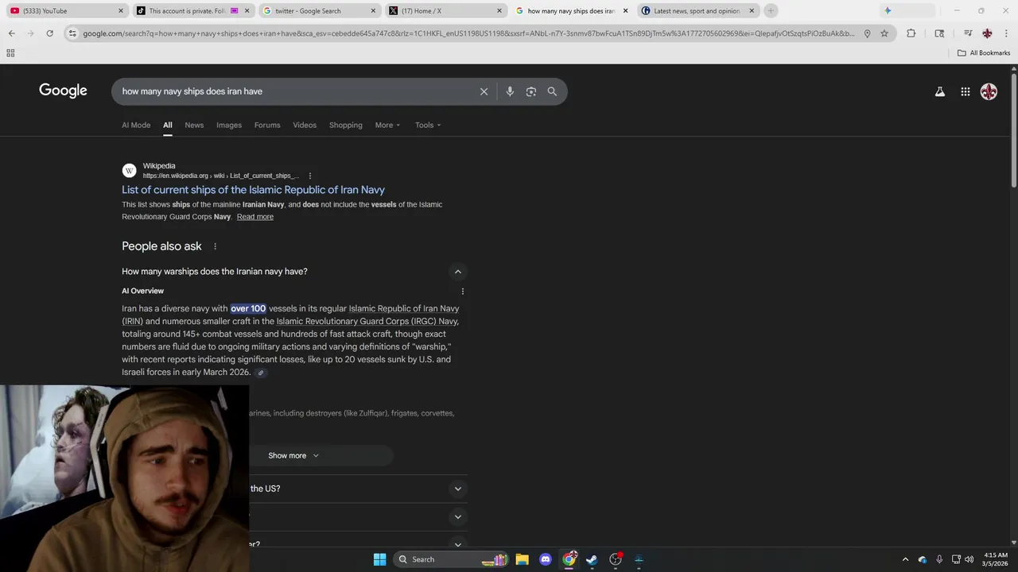Open File Explorer from the taskbar
Screen dimensions: 1018x572
(522, 559)
